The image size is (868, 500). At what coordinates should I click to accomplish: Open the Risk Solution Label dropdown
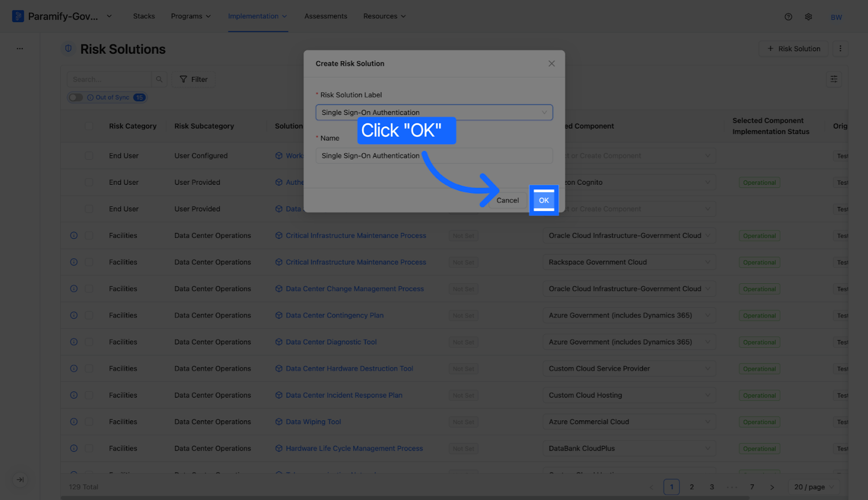click(434, 112)
